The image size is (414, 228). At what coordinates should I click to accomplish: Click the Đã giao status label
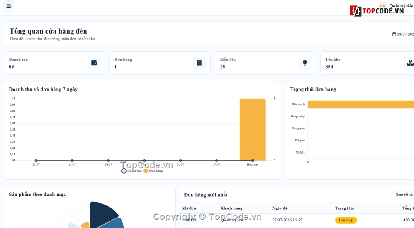click(x=300, y=140)
